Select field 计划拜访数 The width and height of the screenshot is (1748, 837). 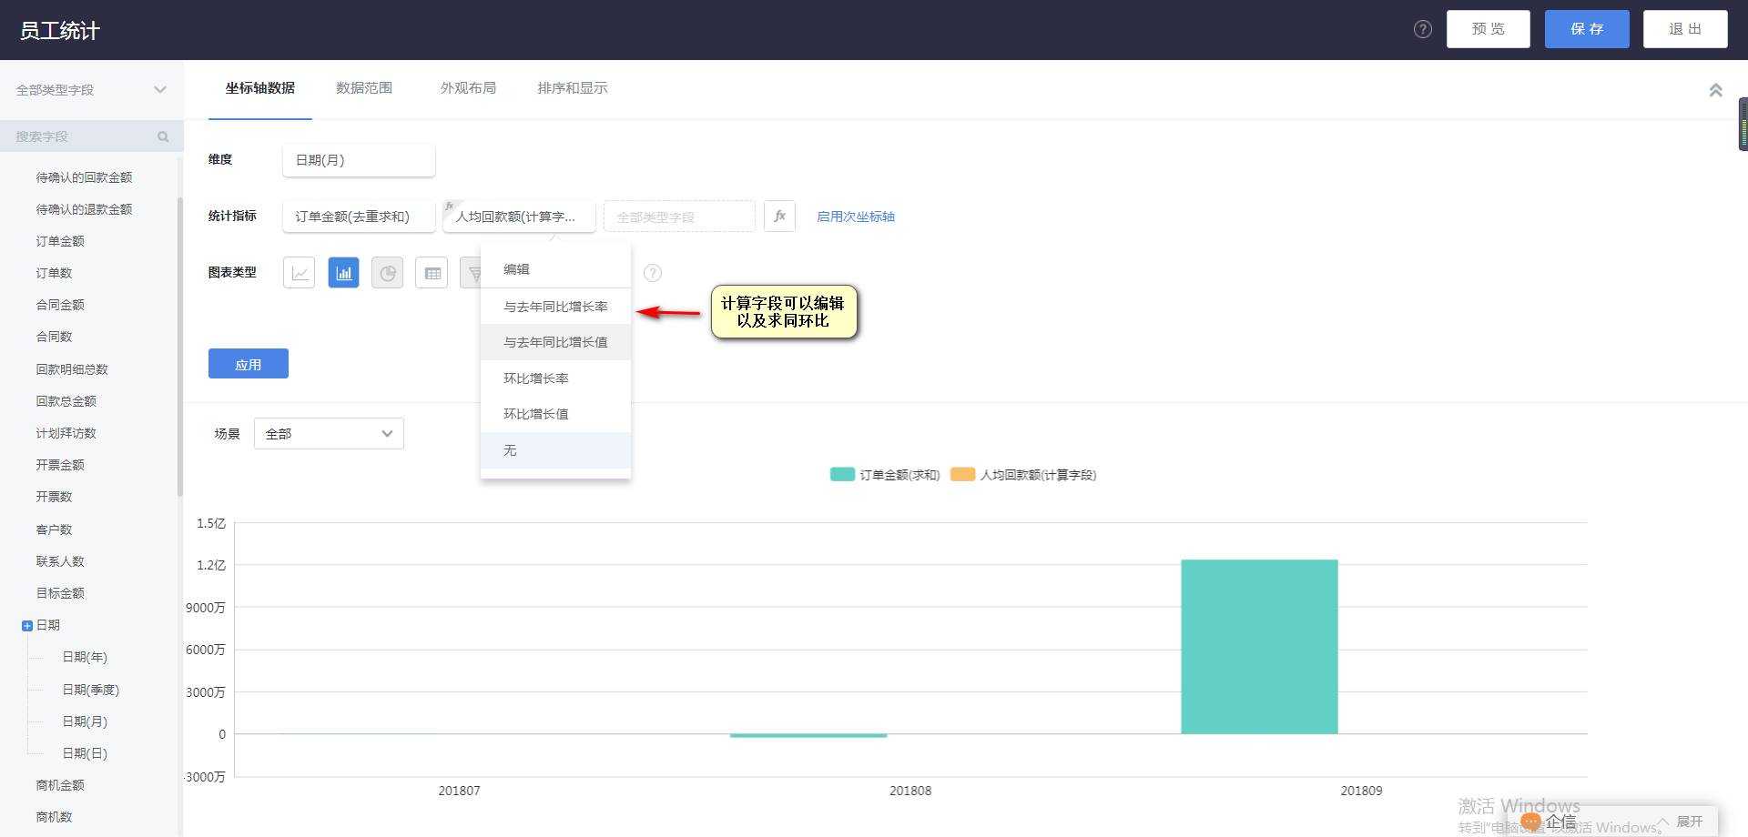click(x=66, y=433)
